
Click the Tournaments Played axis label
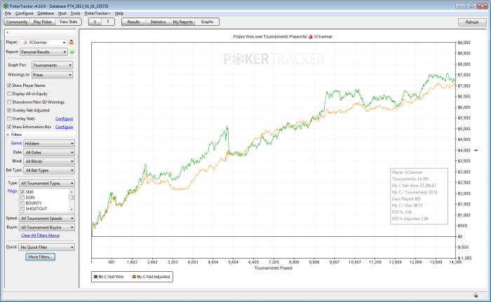coord(274,268)
